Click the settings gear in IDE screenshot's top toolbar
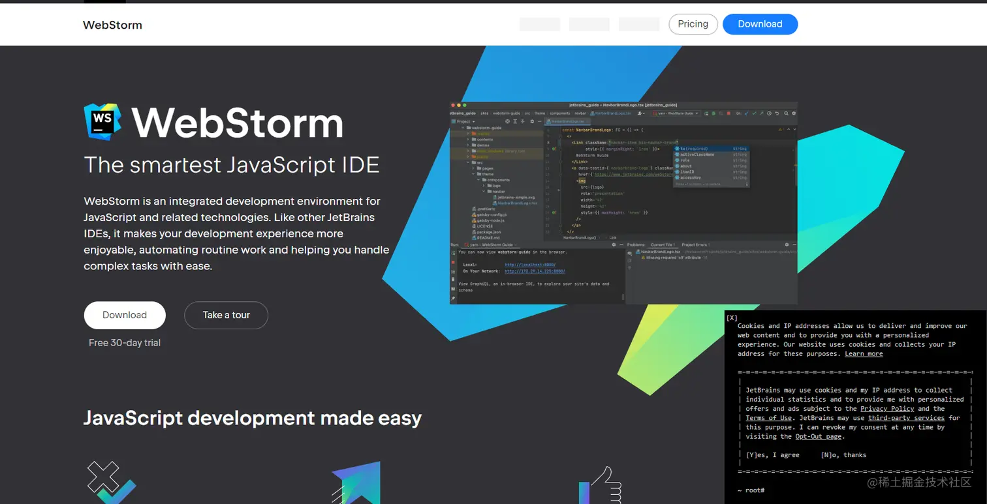The width and height of the screenshot is (987, 504). click(794, 113)
